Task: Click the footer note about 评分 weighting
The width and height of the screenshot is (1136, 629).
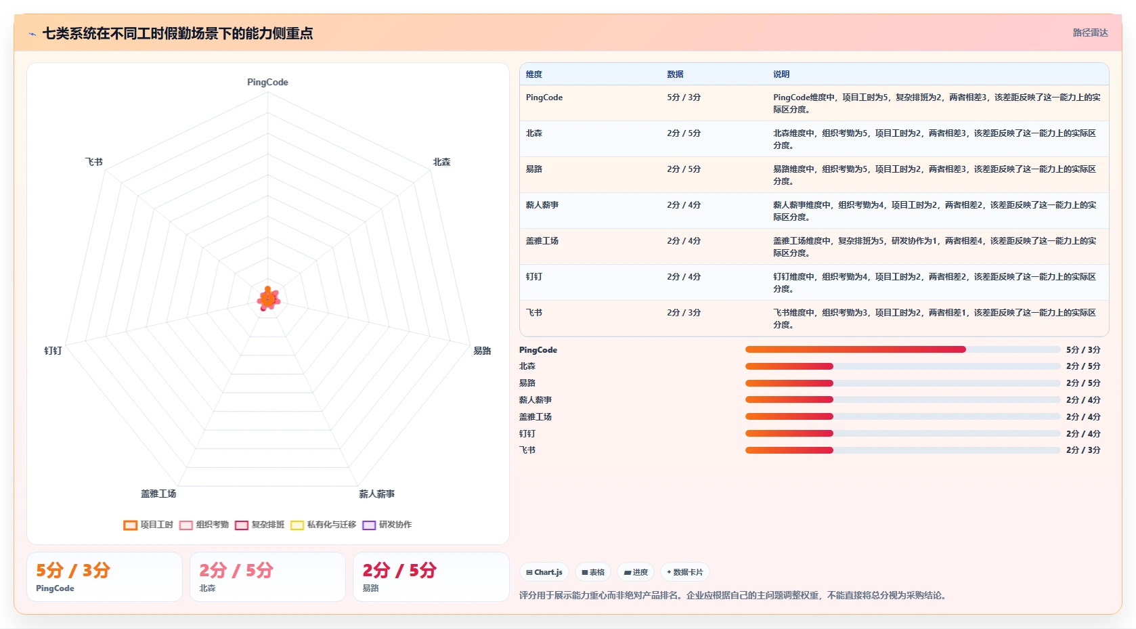Action: [735, 595]
